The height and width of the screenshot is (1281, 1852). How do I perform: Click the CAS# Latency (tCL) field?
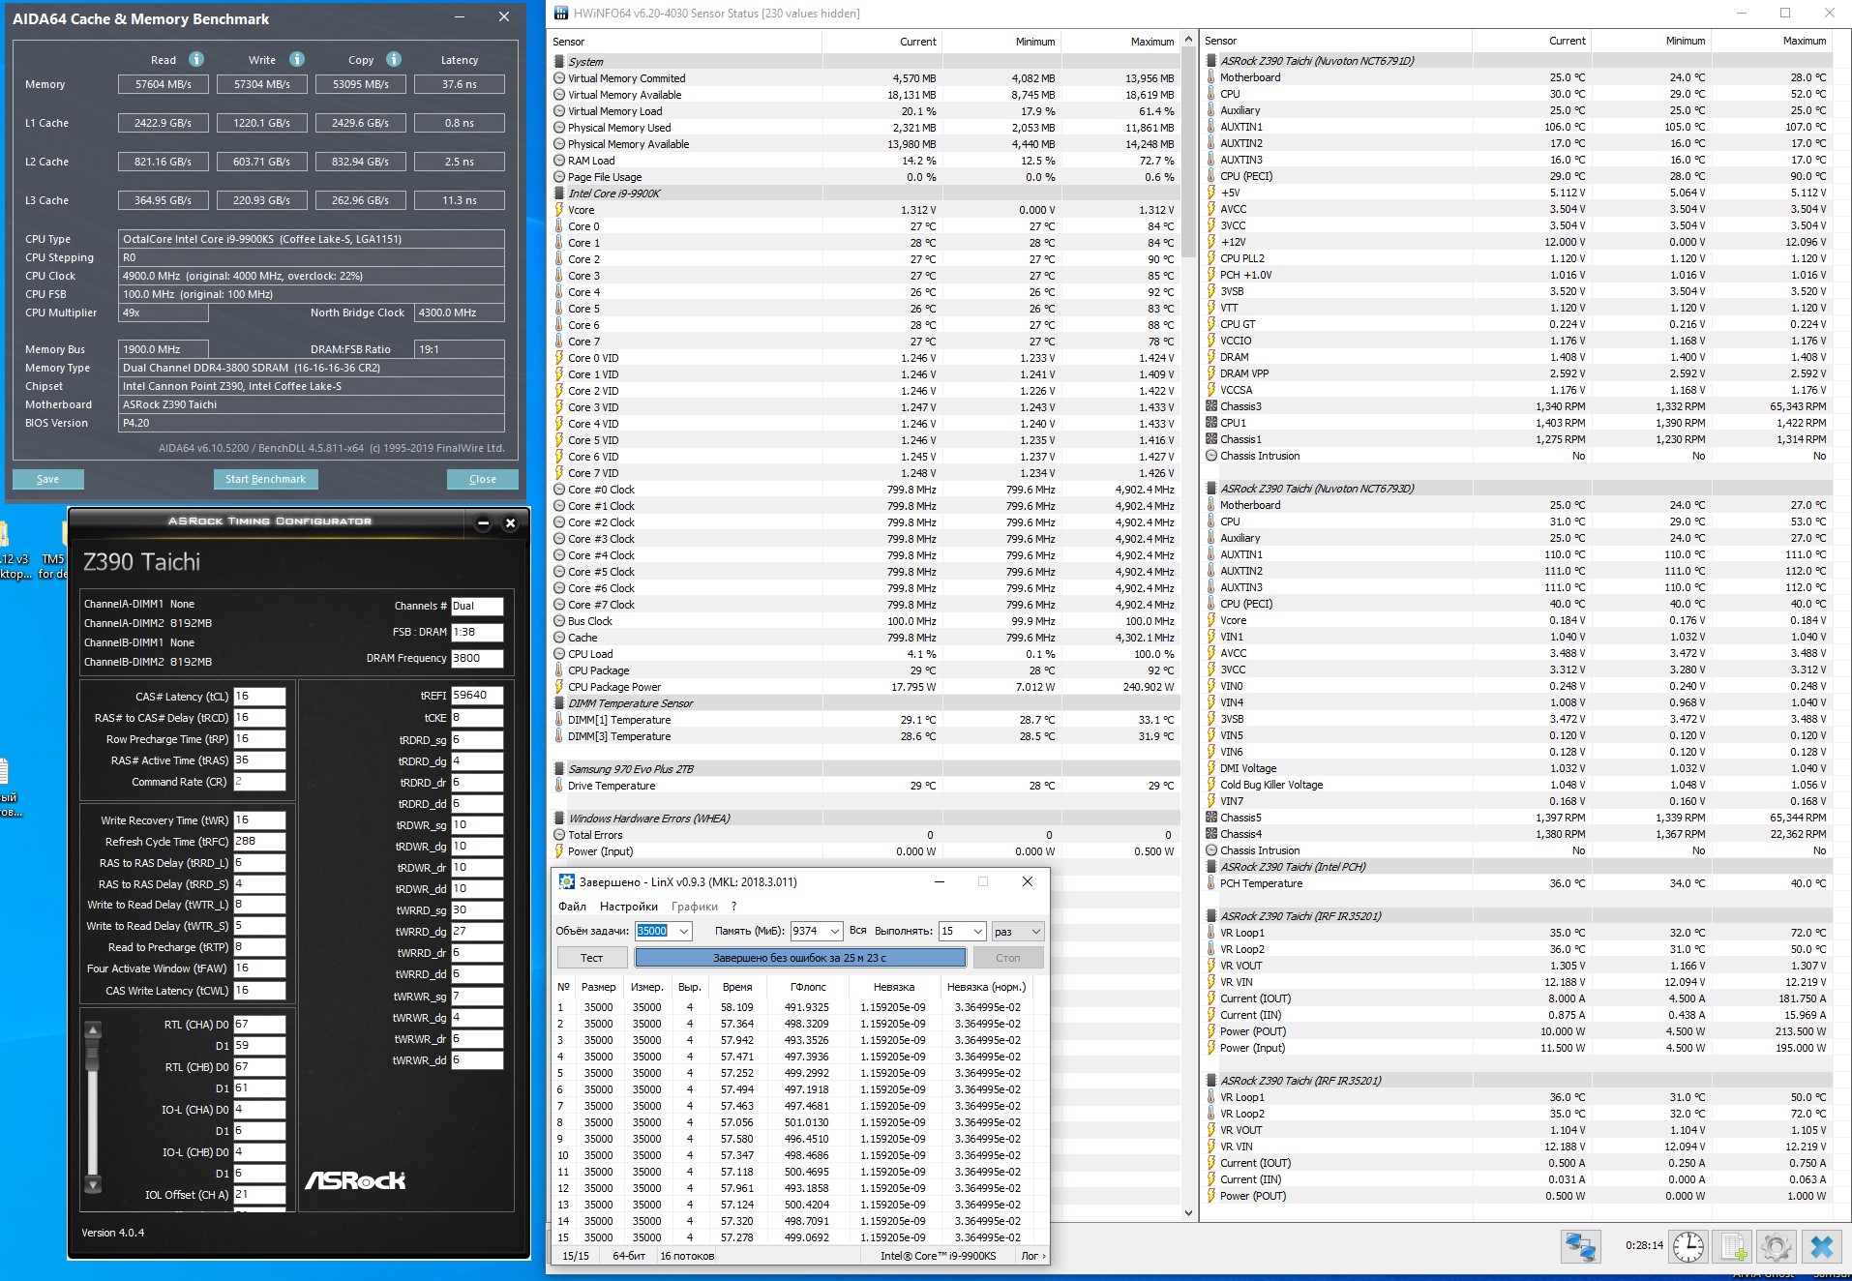[259, 697]
